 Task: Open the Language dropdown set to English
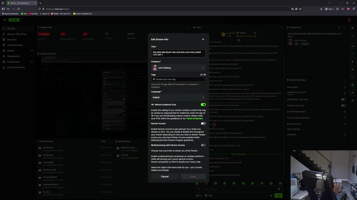[x=178, y=97]
